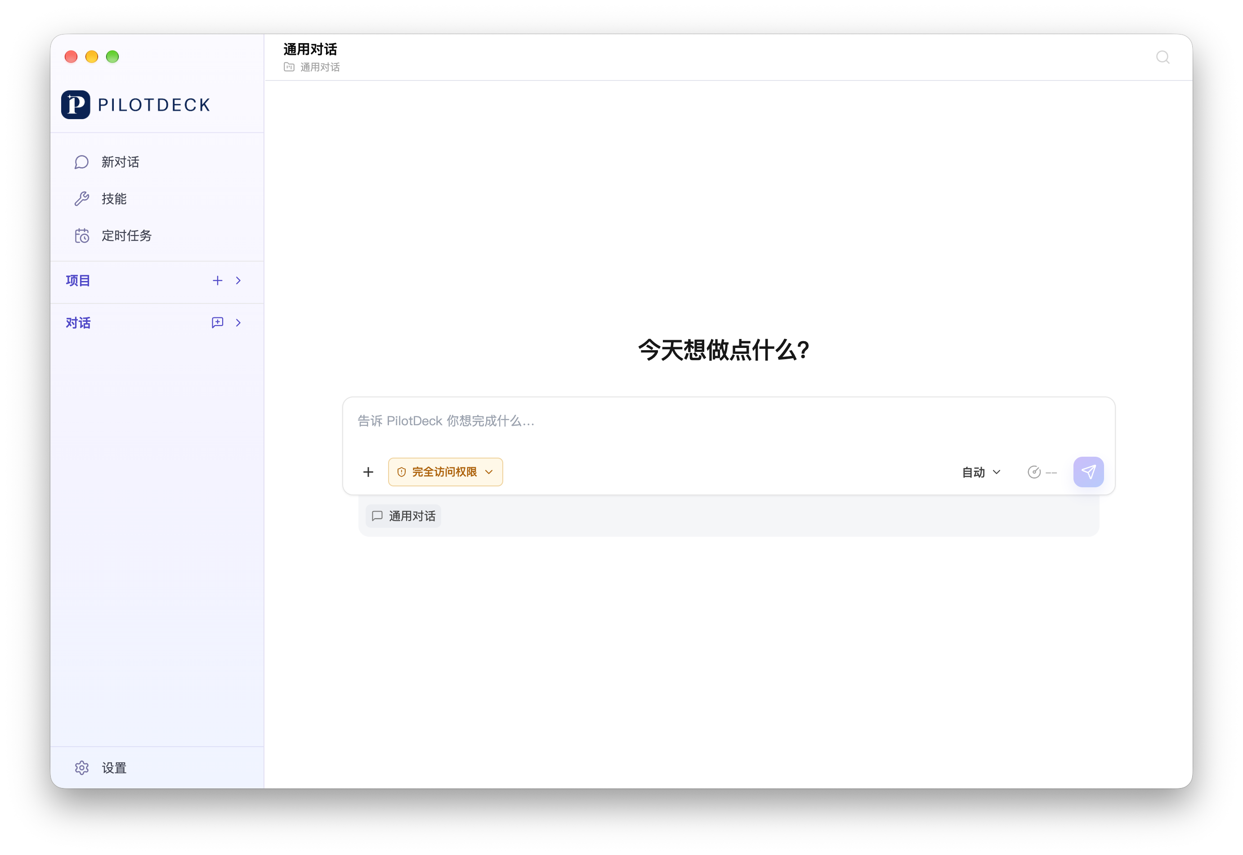Click the 通用对话 page title
The width and height of the screenshot is (1243, 855).
tap(310, 49)
